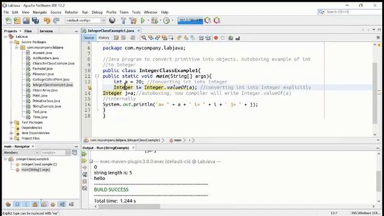Toggle Rectangular Selection icon in editor toolbar
Viewport: 384px width, 216px height.
(x=171, y=38)
